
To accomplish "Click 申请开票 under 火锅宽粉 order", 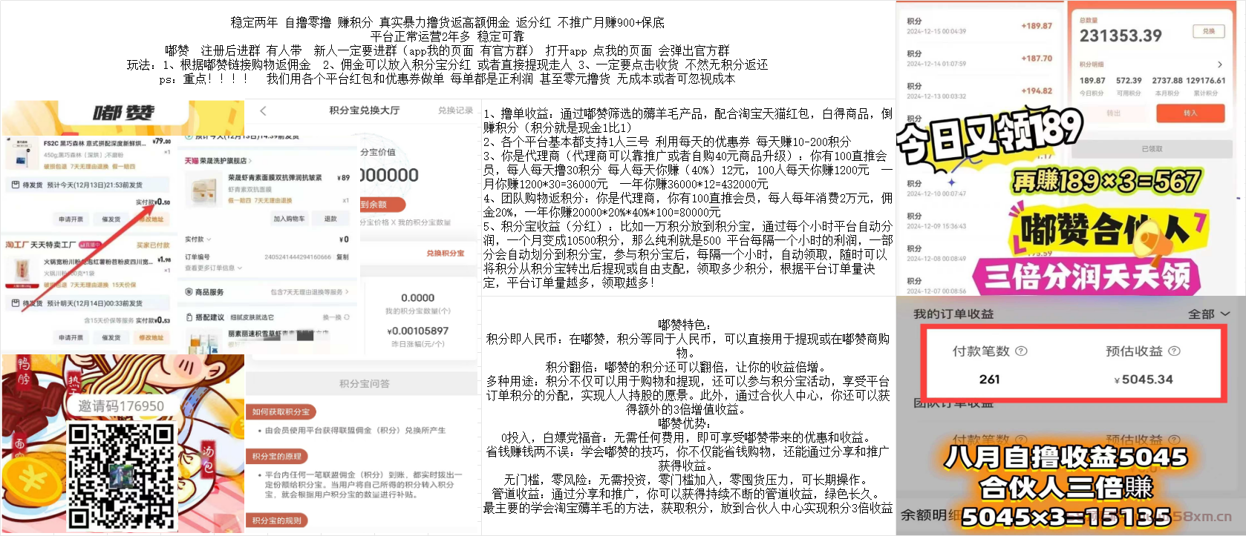I will (x=71, y=337).
